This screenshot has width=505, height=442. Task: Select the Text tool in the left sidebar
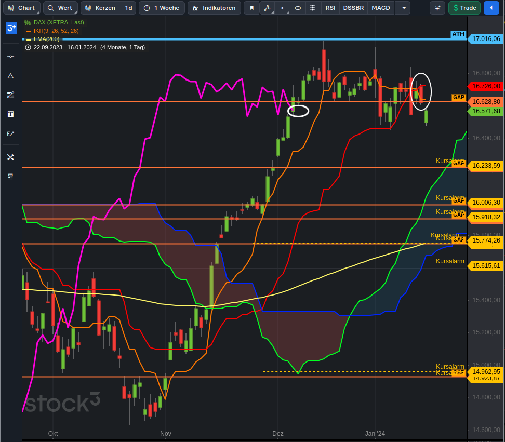click(x=10, y=114)
